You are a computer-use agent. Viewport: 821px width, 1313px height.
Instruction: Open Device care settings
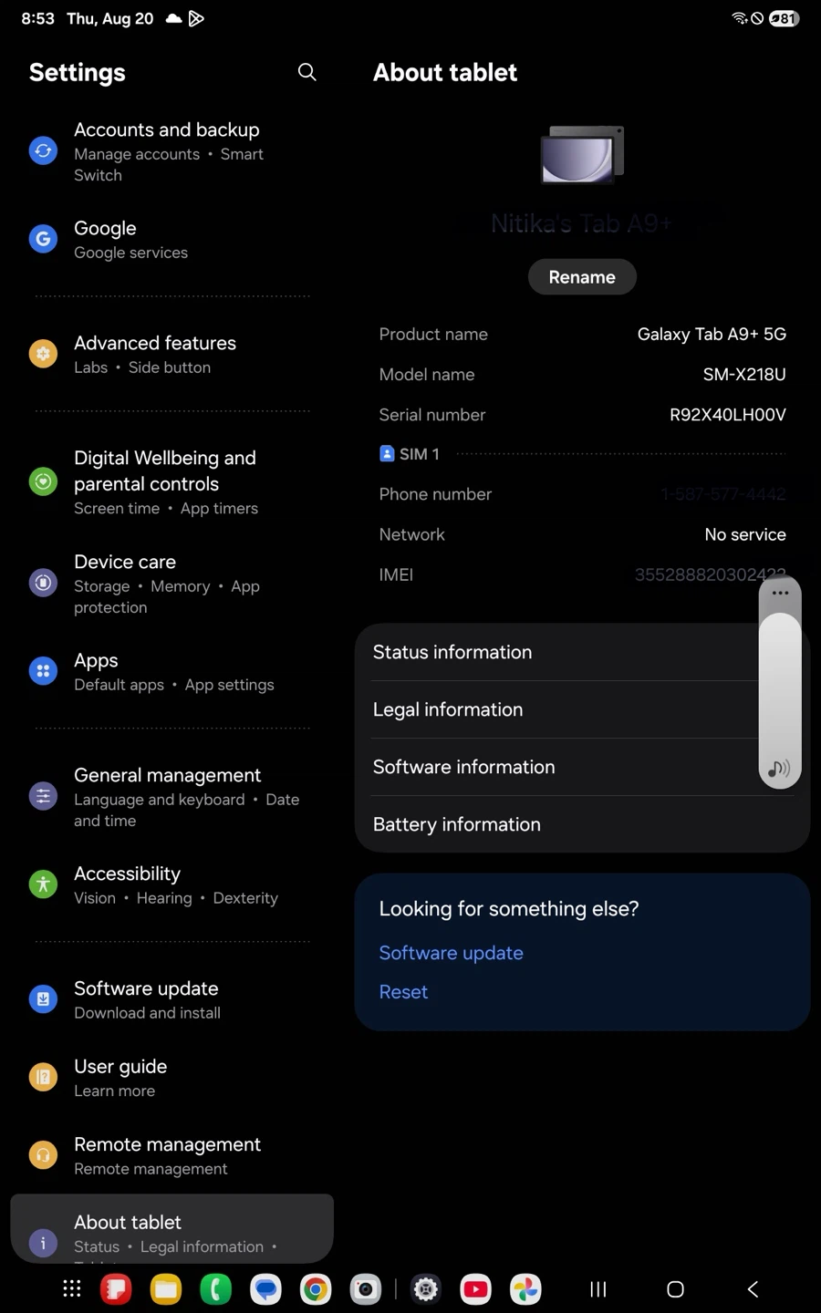point(171,584)
